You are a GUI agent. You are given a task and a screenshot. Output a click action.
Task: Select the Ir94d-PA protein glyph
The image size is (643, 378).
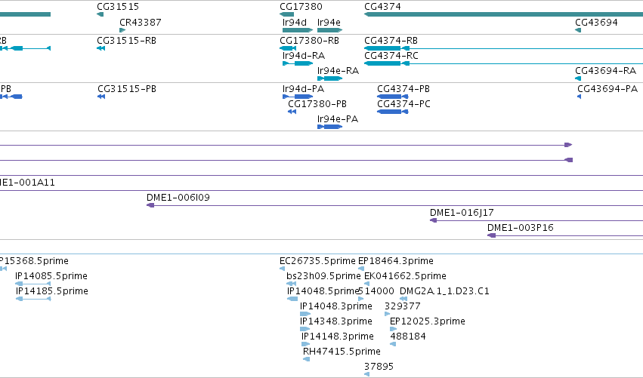[298, 97]
